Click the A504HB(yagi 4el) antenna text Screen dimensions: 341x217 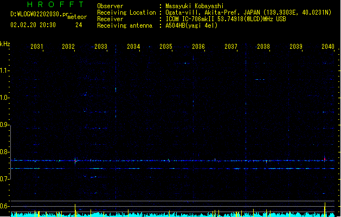191,25
